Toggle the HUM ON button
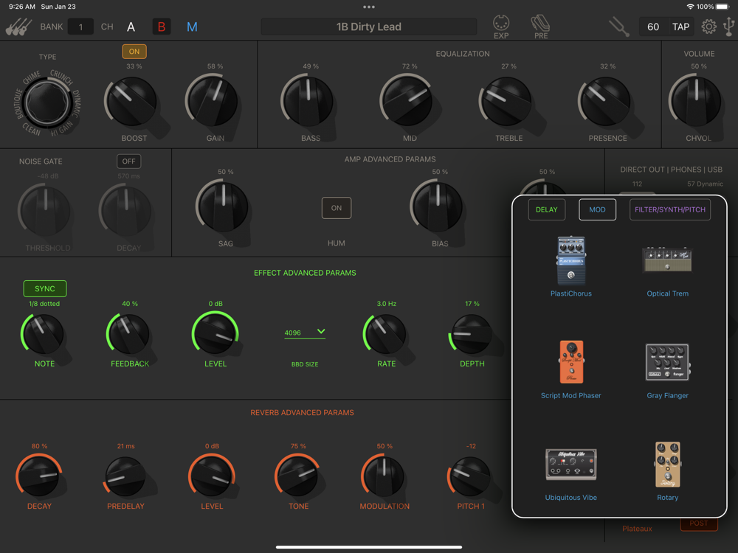 336,208
